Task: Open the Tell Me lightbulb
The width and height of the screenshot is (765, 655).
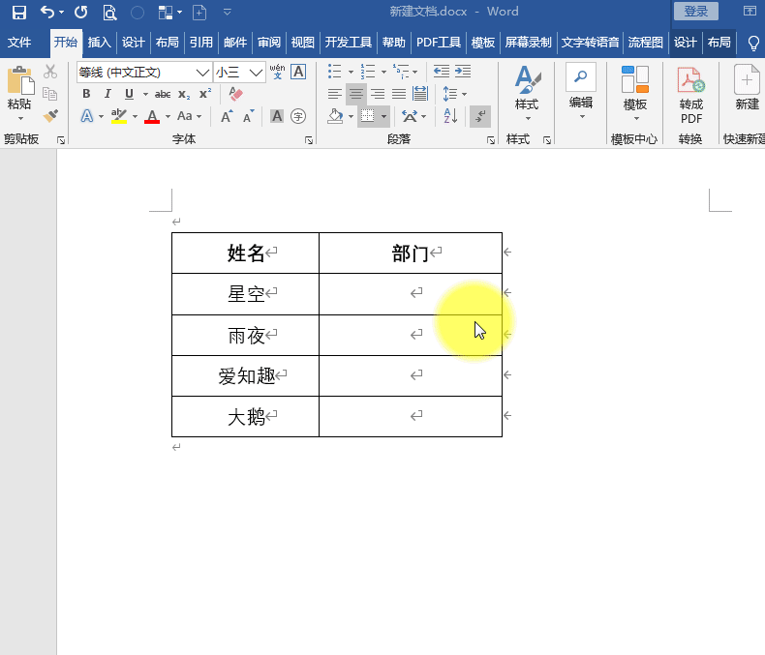Action: (753, 43)
